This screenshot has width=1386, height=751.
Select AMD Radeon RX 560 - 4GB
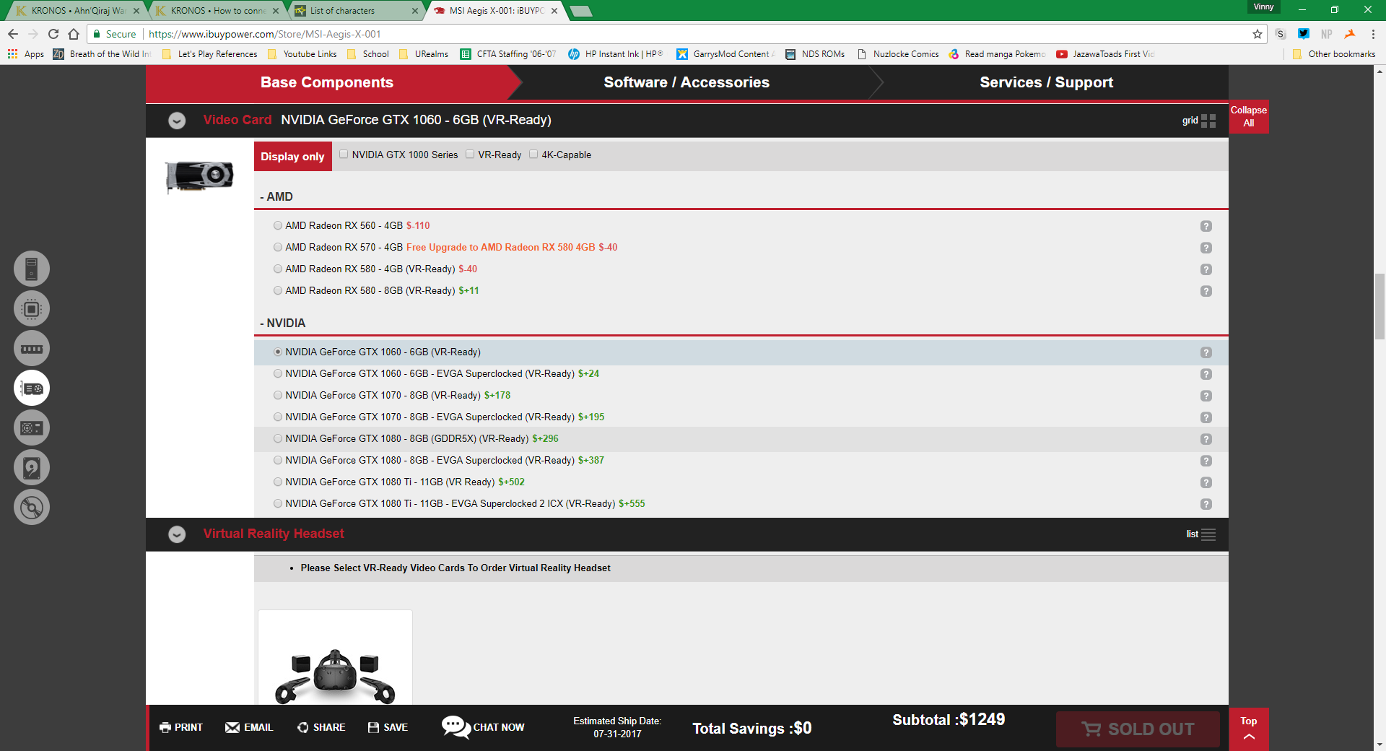click(278, 226)
